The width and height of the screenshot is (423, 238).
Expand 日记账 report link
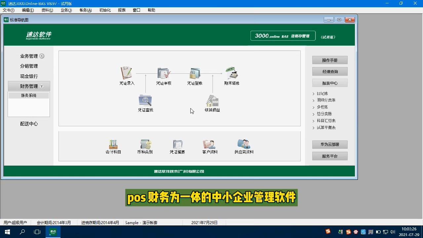(322, 94)
